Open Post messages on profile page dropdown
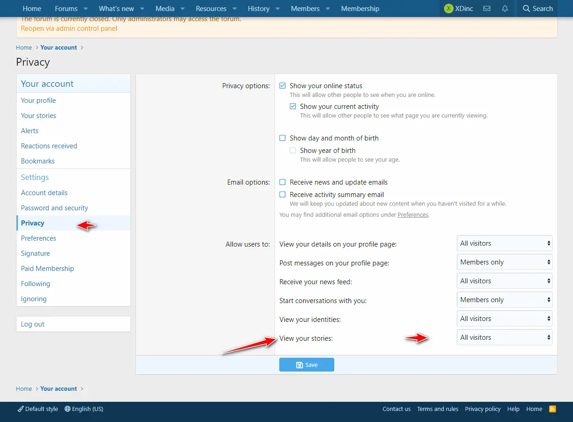The image size is (573, 422). coord(505,262)
